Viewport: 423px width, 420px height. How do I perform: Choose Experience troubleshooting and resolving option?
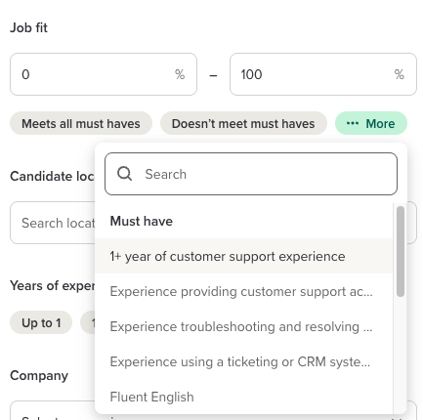click(x=244, y=326)
